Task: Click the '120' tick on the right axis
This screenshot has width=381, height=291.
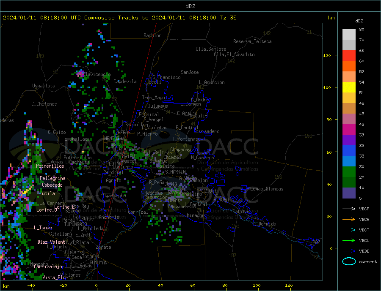Action: pos(327,55)
